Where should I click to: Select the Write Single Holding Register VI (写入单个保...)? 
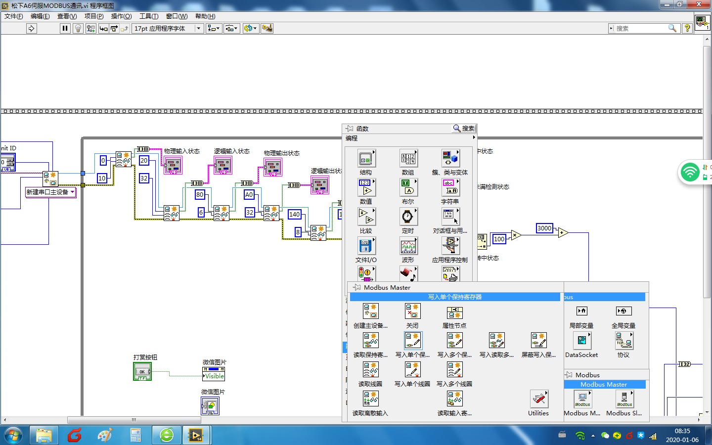(412, 341)
